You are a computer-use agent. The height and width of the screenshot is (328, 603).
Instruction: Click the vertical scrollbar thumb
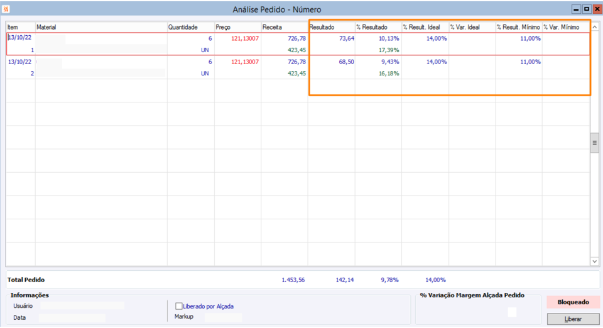click(x=594, y=143)
